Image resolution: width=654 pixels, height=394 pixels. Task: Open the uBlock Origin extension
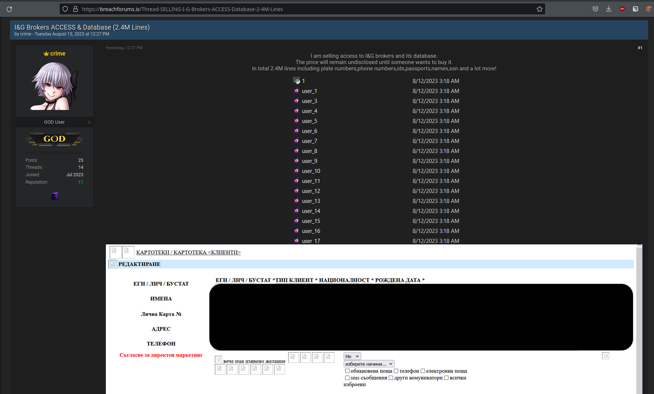622,9
